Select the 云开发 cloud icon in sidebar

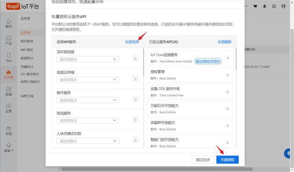tap(9, 75)
